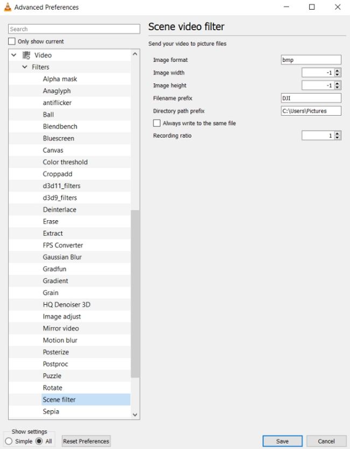Image resolution: width=350 pixels, height=449 pixels.
Task: Select the Simple settings radio button
Action: coord(9,441)
